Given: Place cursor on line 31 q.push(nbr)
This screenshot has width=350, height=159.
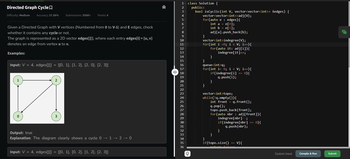Looking at the screenshot, I should [237, 127].
